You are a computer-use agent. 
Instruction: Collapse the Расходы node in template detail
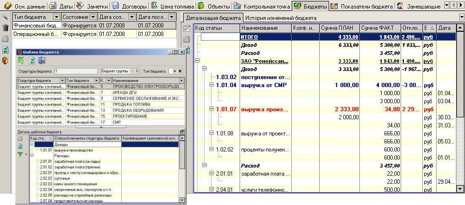coord(32,155)
